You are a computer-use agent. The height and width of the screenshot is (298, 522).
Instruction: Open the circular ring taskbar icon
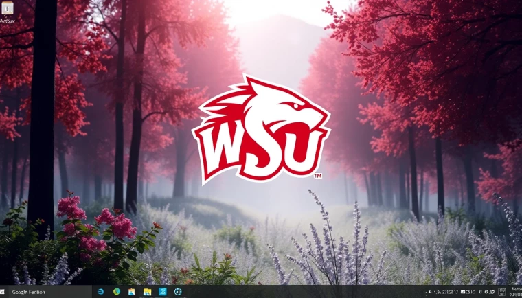[x=178, y=292]
